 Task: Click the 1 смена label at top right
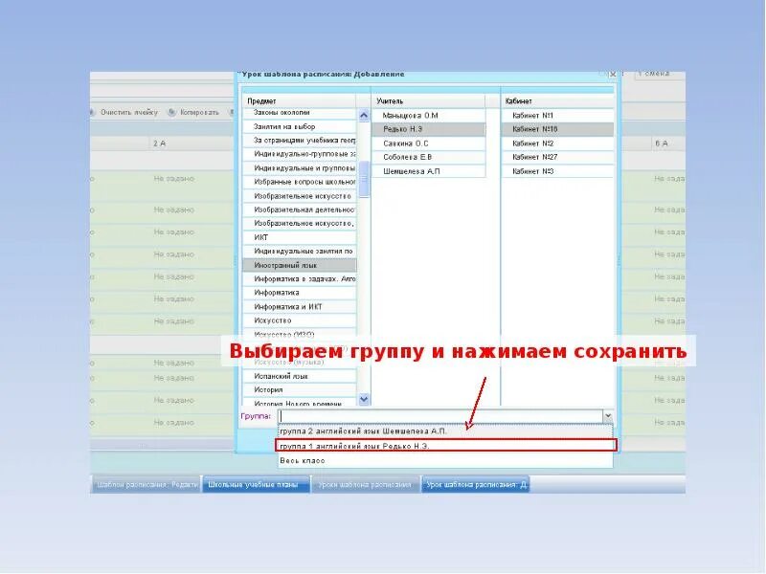click(x=654, y=74)
